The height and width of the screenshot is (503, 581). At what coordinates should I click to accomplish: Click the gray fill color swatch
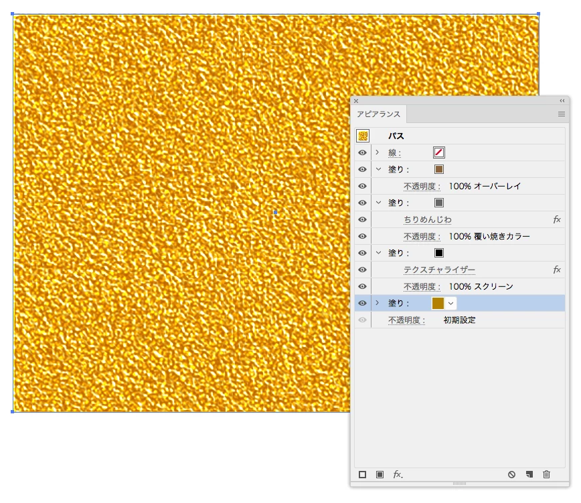[439, 203]
